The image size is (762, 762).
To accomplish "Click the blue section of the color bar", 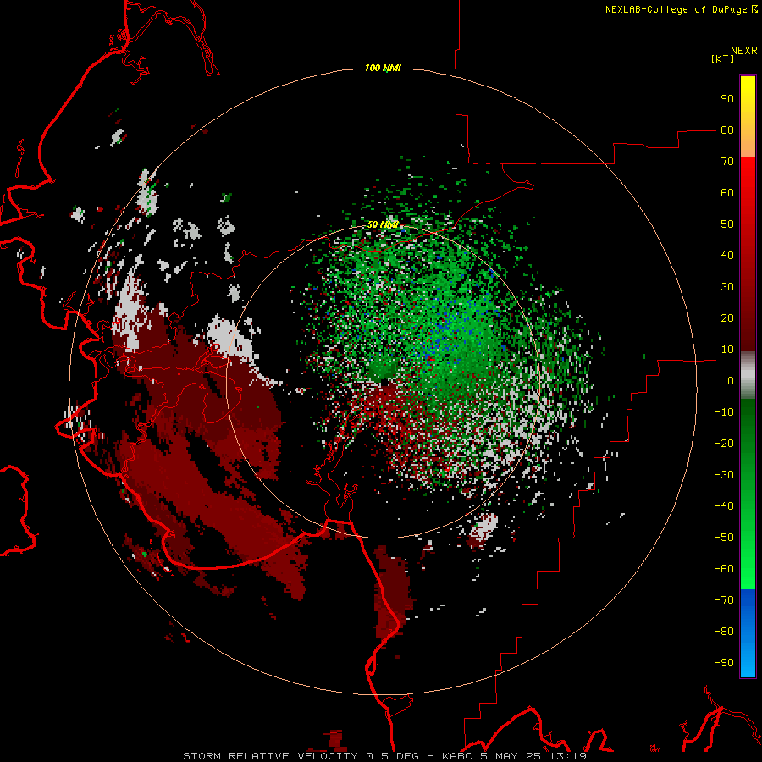I will click(x=748, y=633).
